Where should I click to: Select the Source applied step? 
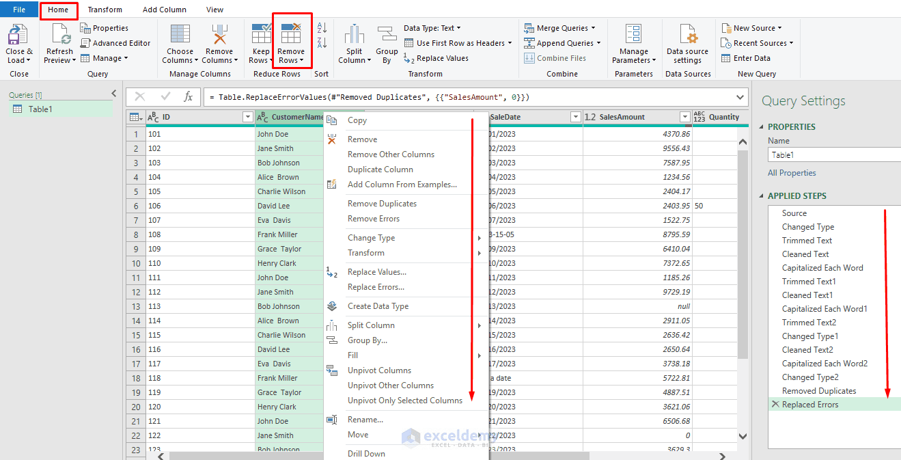point(794,213)
